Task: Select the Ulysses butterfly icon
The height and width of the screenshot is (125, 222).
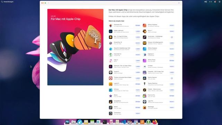Action: coord(145,43)
